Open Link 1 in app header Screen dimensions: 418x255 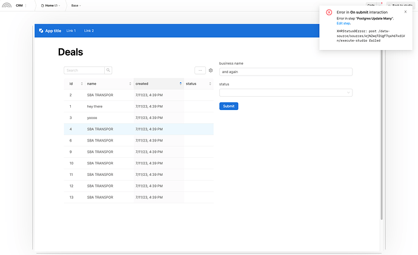(71, 31)
